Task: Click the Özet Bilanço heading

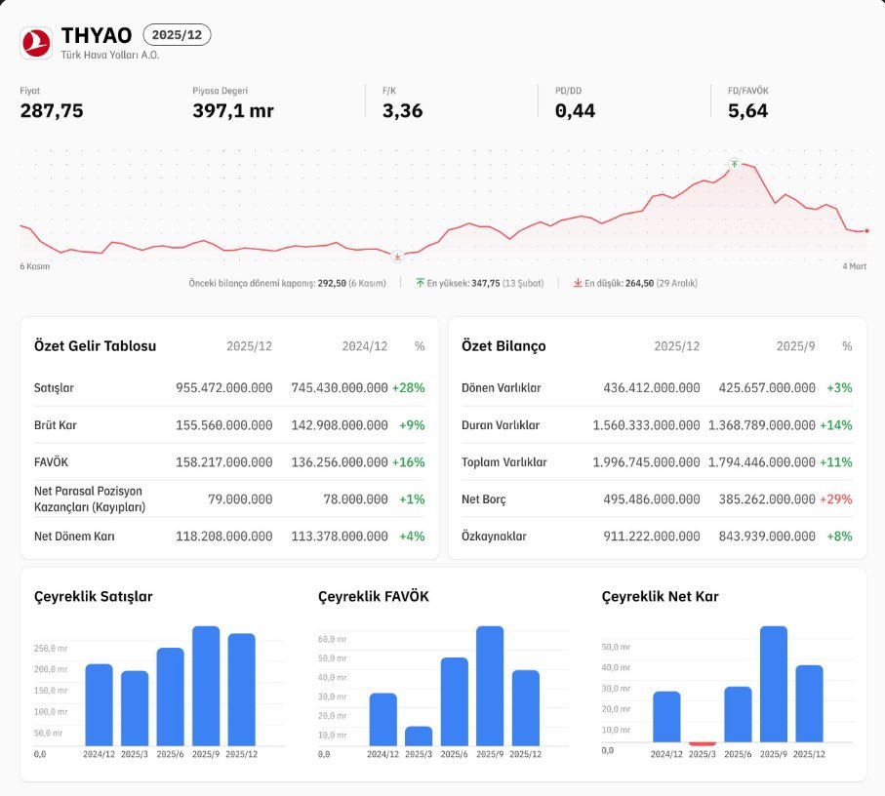Action: coord(503,346)
